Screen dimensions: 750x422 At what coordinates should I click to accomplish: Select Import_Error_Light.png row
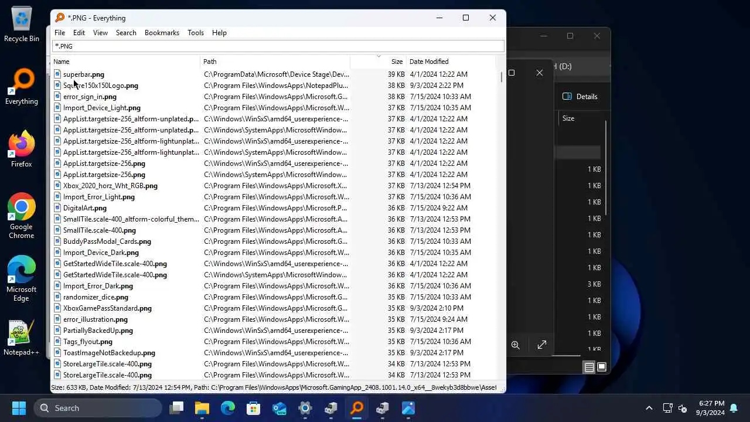pyautogui.click(x=276, y=196)
